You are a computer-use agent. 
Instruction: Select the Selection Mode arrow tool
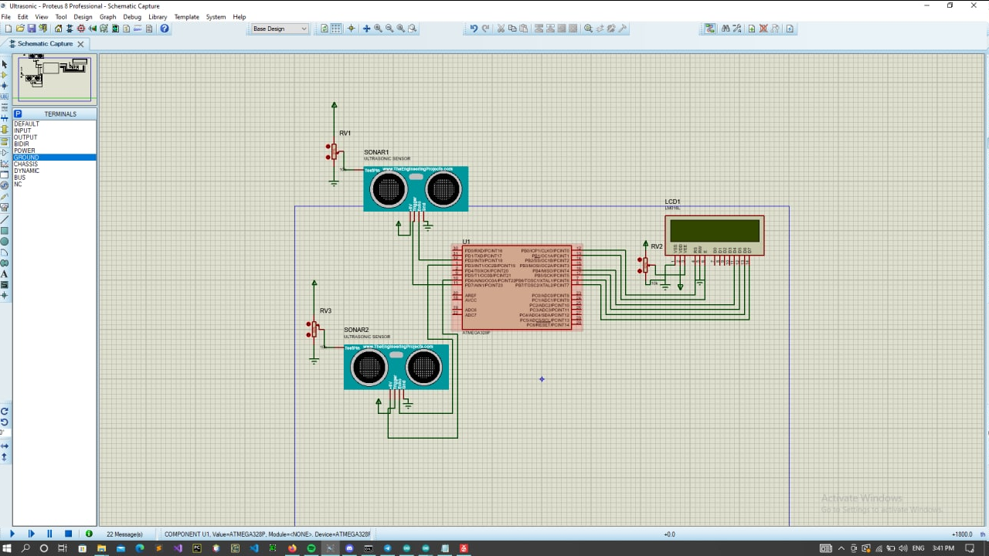pyautogui.click(x=5, y=64)
